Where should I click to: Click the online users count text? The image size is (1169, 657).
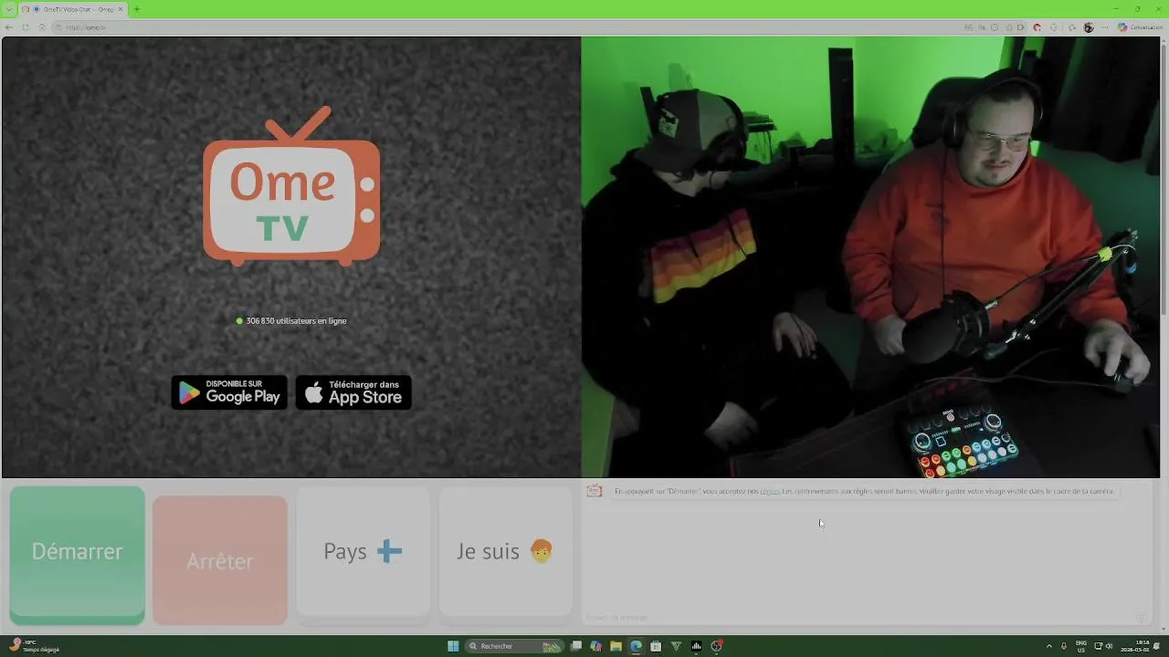[296, 321]
